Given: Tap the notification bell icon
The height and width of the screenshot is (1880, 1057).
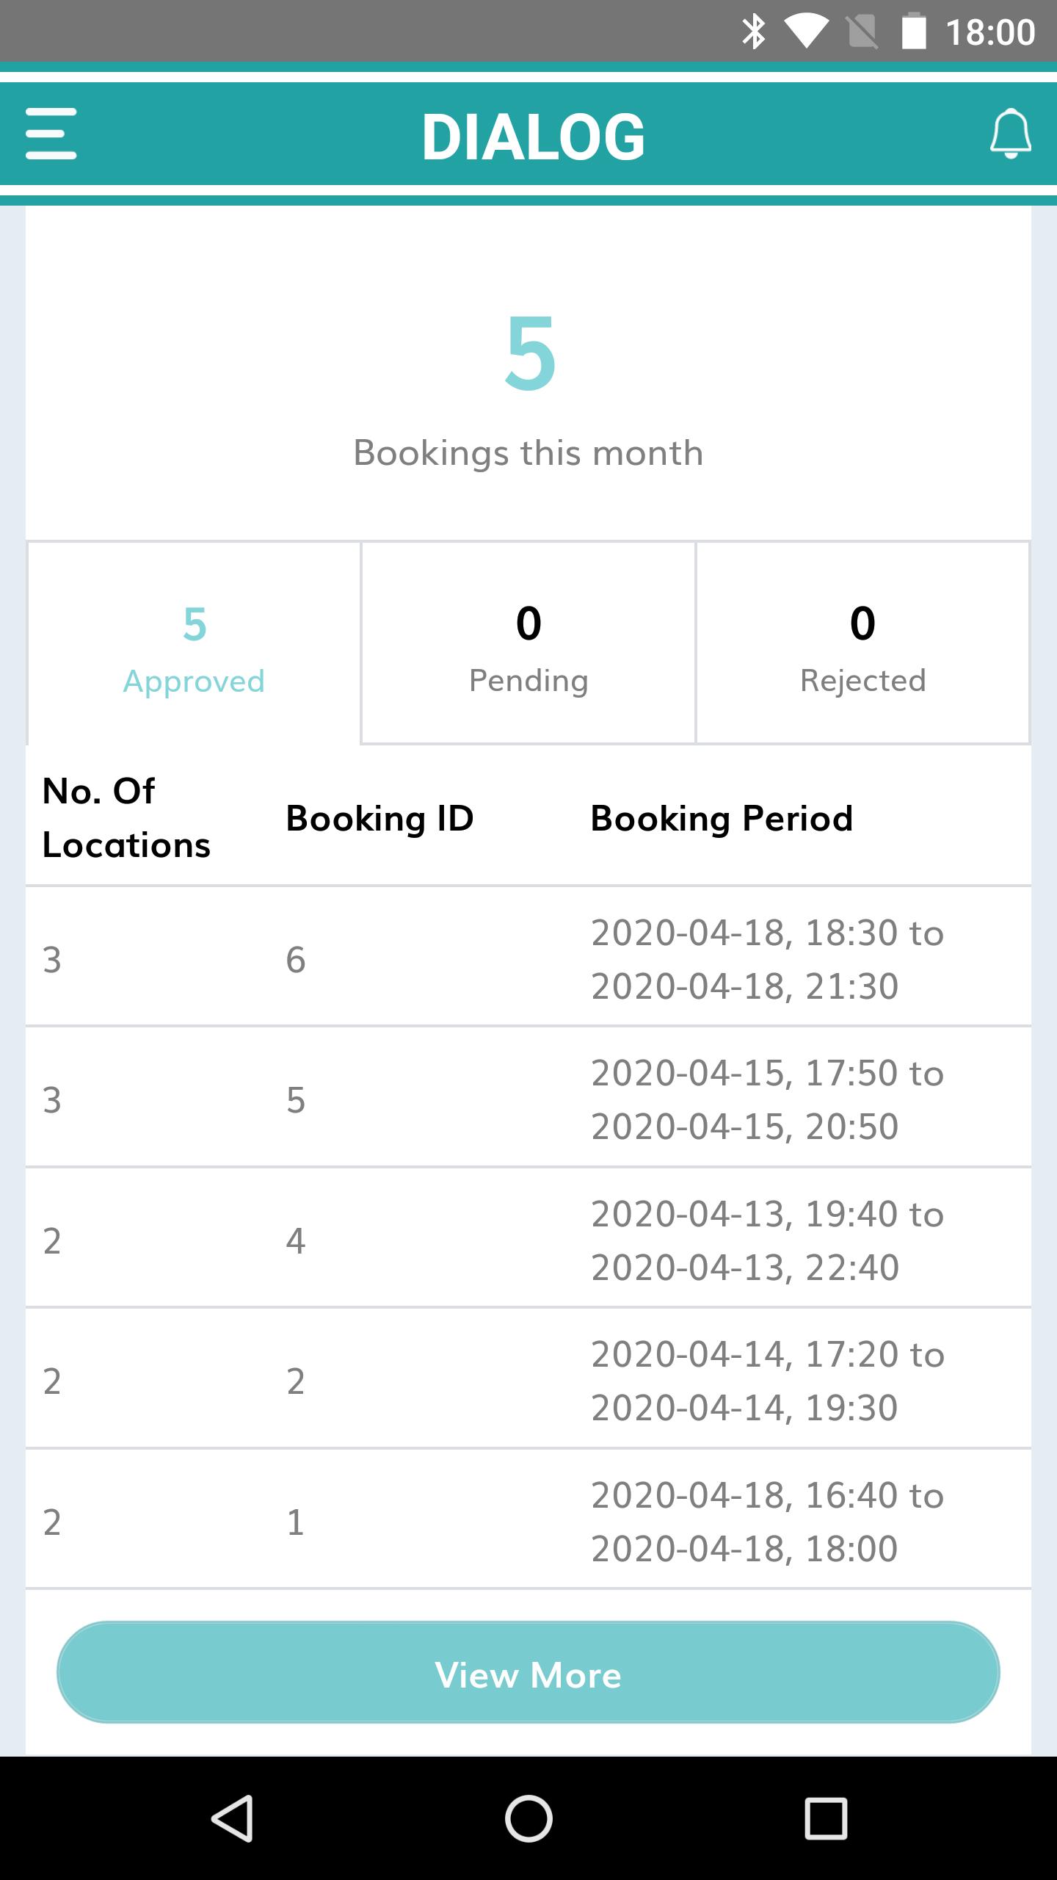Looking at the screenshot, I should [1010, 134].
